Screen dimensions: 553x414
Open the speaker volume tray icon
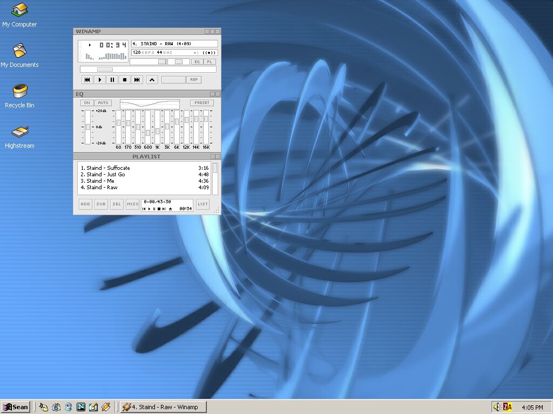click(x=497, y=408)
